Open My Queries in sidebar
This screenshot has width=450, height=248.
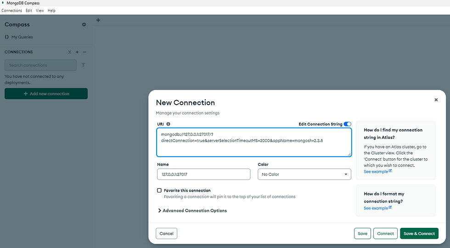[x=22, y=37]
